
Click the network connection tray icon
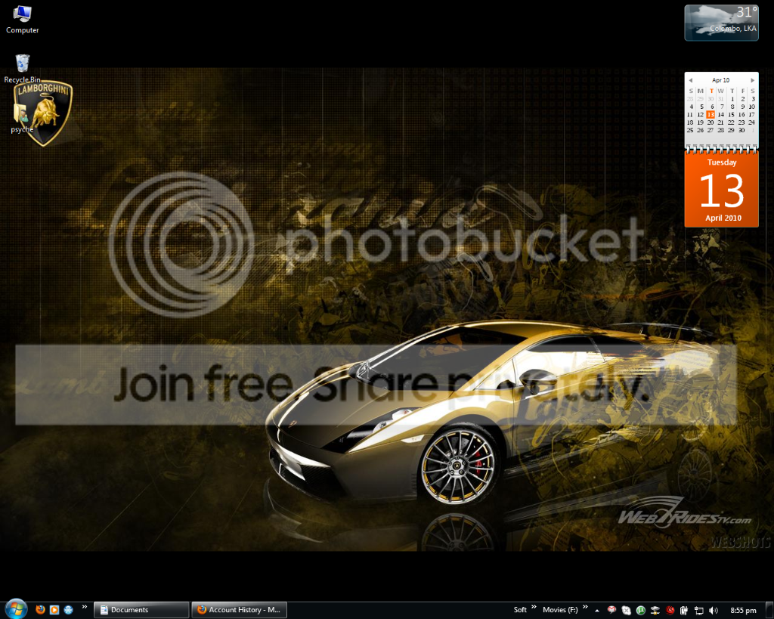click(699, 610)
